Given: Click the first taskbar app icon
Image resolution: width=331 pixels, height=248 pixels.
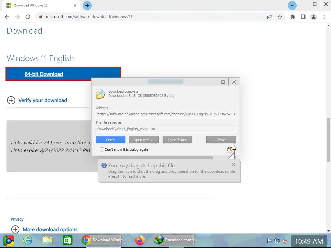Looking at the screenshot, I should 9,240.
